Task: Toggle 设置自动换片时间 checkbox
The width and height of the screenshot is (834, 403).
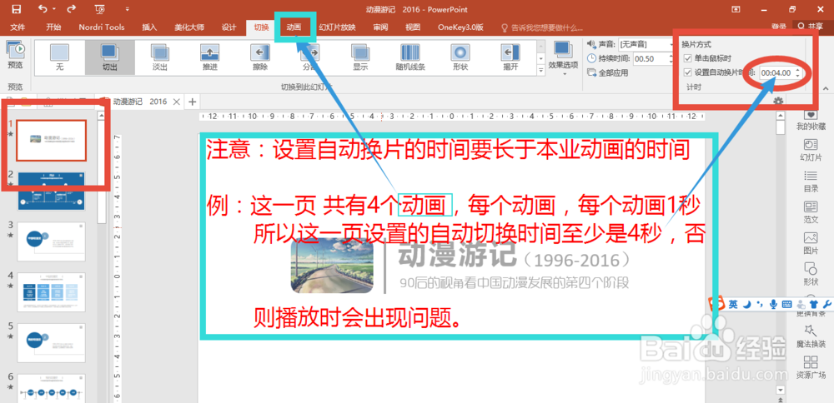Action: (x=688, y=72)
